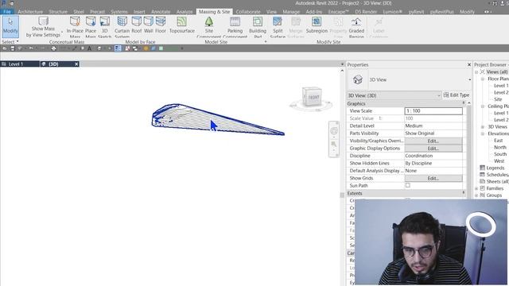This screenshot has width=509, height=286.
Task: Choose the In-Place Mass tool
Action: [x=75, y=26]
